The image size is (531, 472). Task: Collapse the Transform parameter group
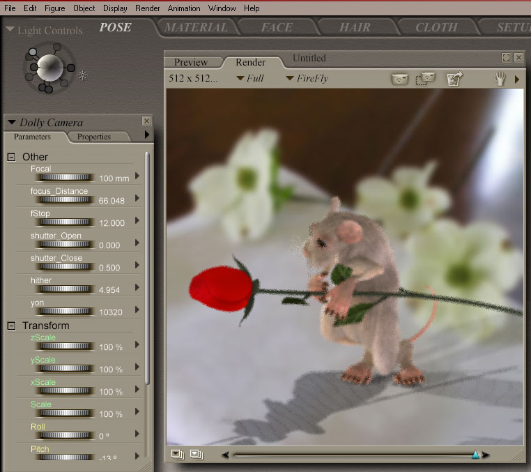tap(11, 326)
